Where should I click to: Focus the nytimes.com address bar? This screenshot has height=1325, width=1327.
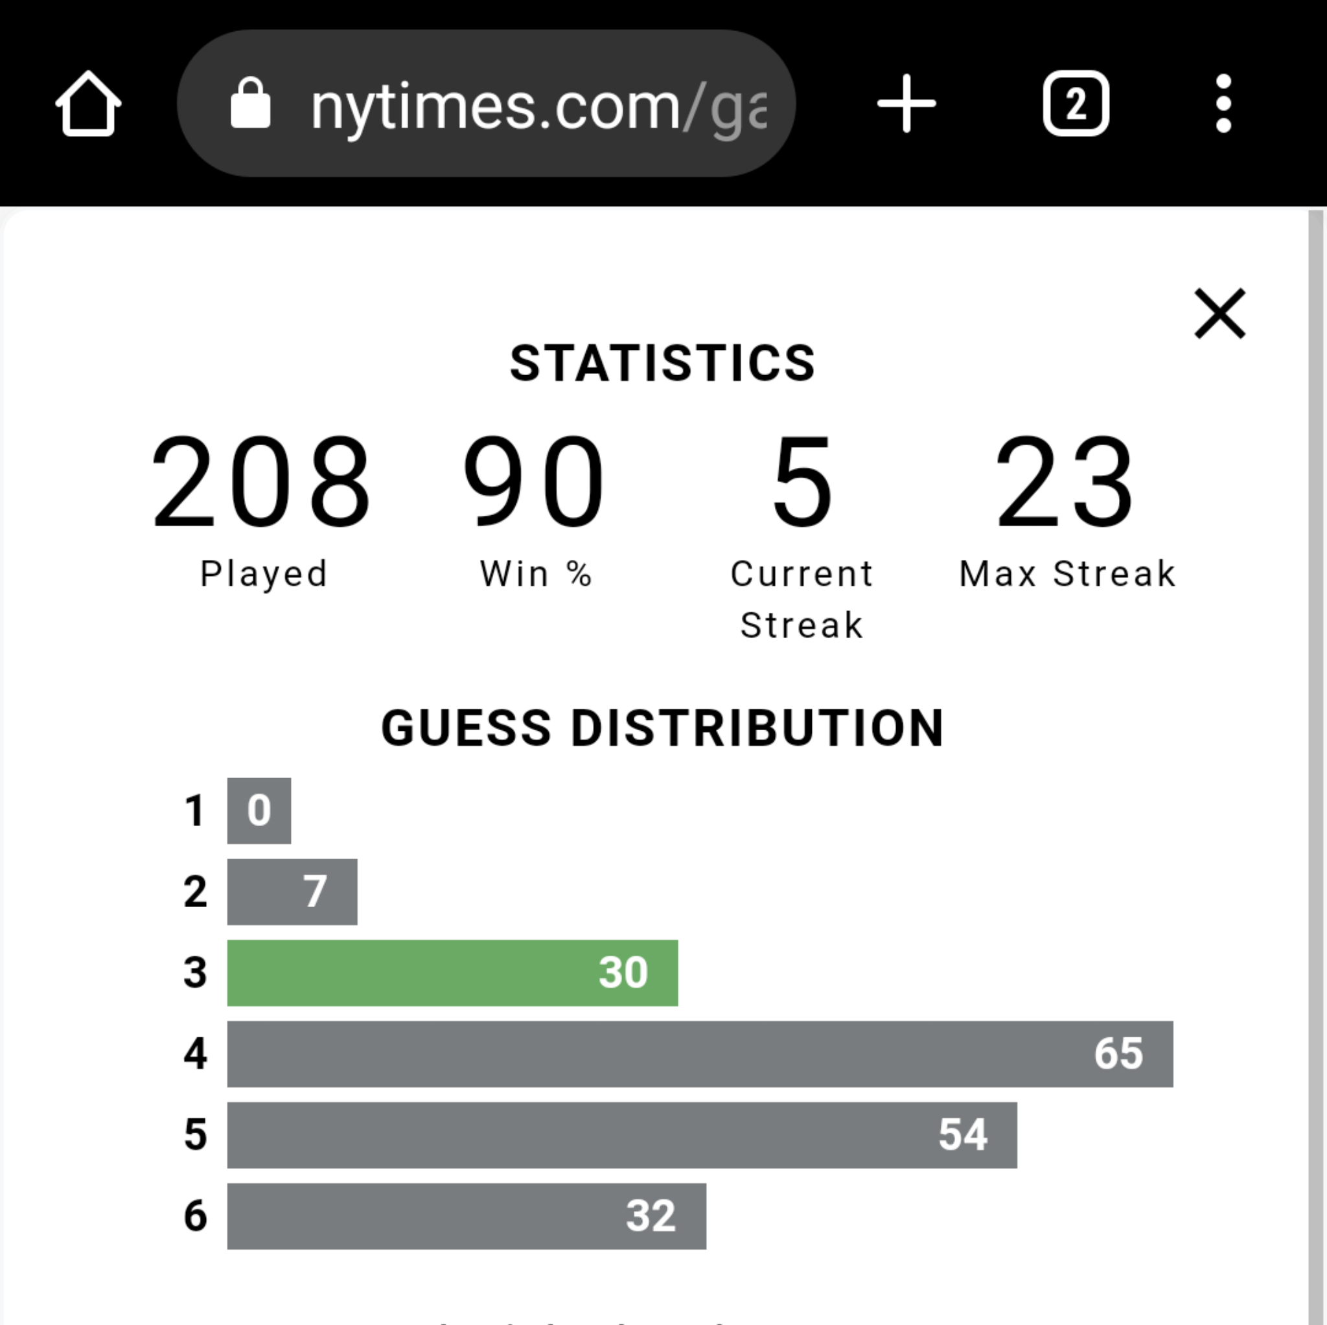point(487,103)
